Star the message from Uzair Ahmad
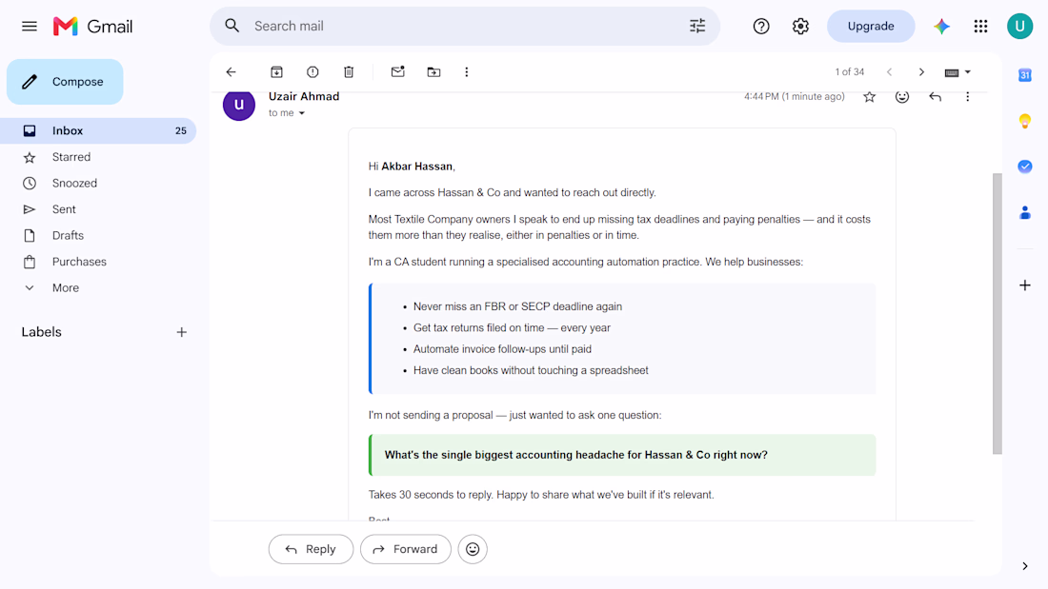 click(x=870, y=97)
